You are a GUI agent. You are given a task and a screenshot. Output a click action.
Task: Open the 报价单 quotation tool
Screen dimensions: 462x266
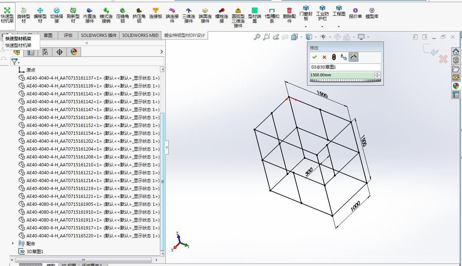tap(355, 10)
